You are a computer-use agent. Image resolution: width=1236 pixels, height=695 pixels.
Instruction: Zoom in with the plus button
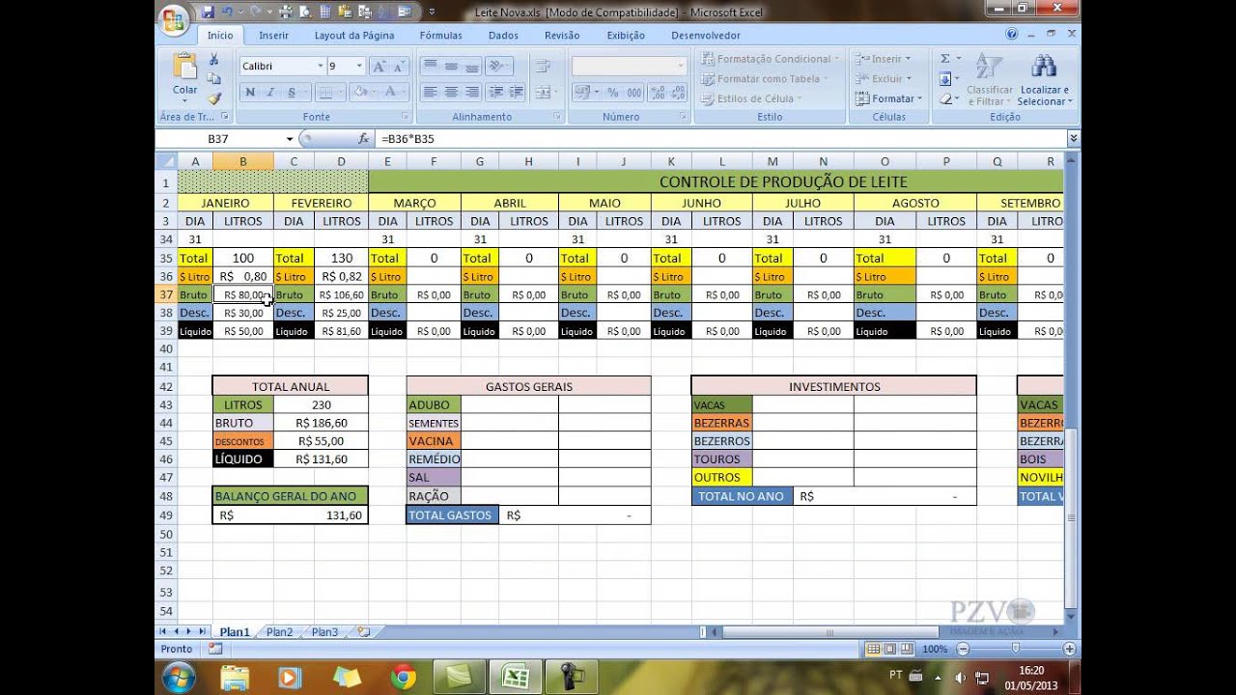pos(1068,649)
